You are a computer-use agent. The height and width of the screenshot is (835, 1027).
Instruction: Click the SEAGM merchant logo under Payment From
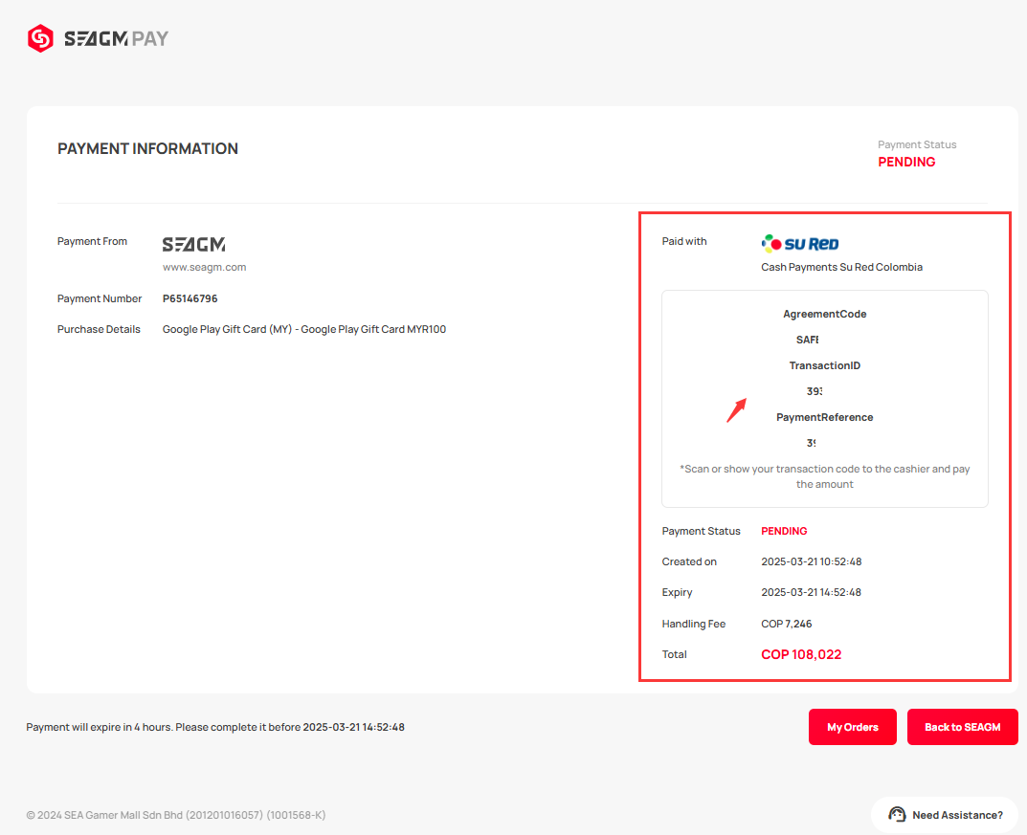(194, 244)
